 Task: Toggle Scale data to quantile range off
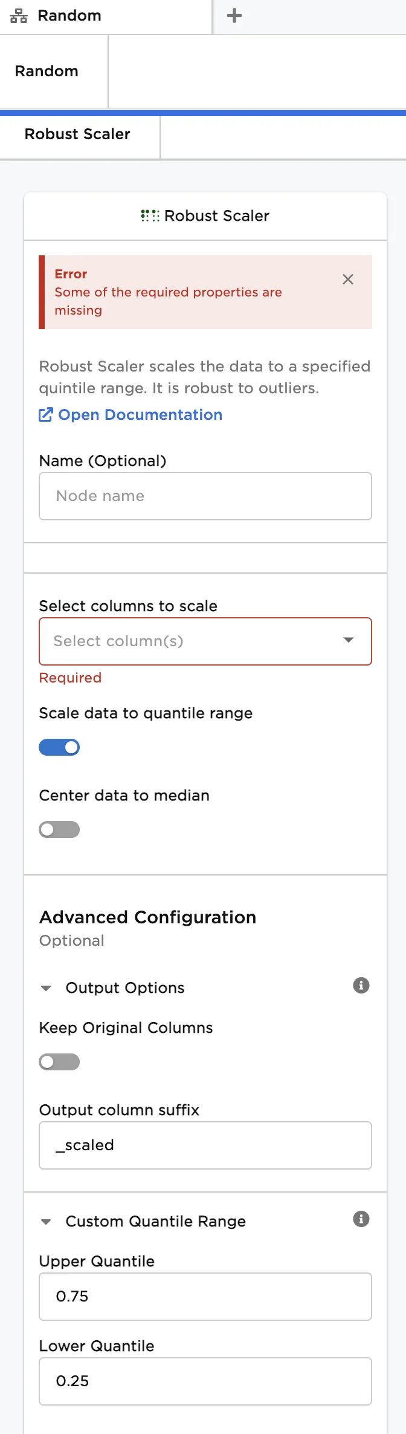click(x=59, y=747)
